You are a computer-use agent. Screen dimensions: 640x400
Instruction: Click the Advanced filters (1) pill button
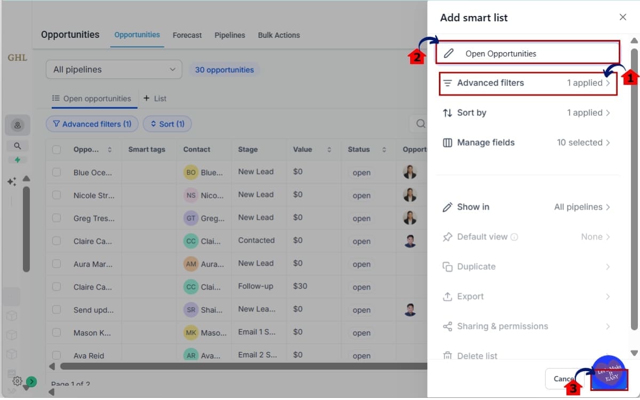click(x=92, y=124)
